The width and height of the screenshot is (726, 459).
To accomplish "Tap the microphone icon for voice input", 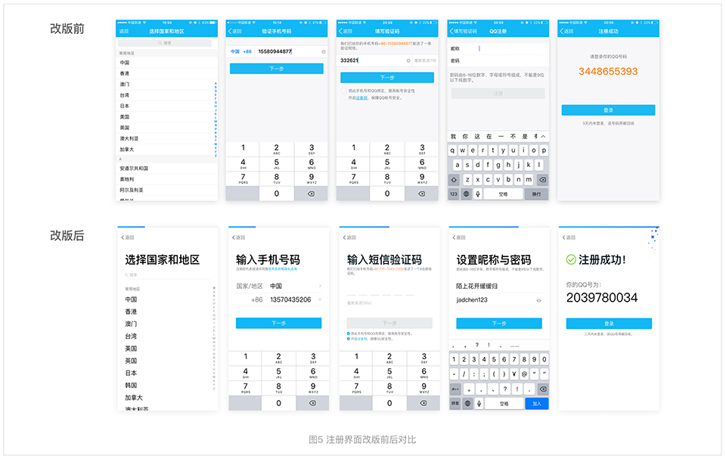I will point(478,193).
